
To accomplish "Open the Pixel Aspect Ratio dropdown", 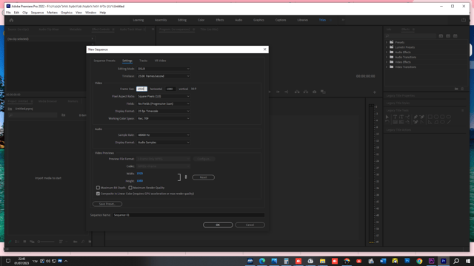I will pyautogui.click(x=164, y=96).
